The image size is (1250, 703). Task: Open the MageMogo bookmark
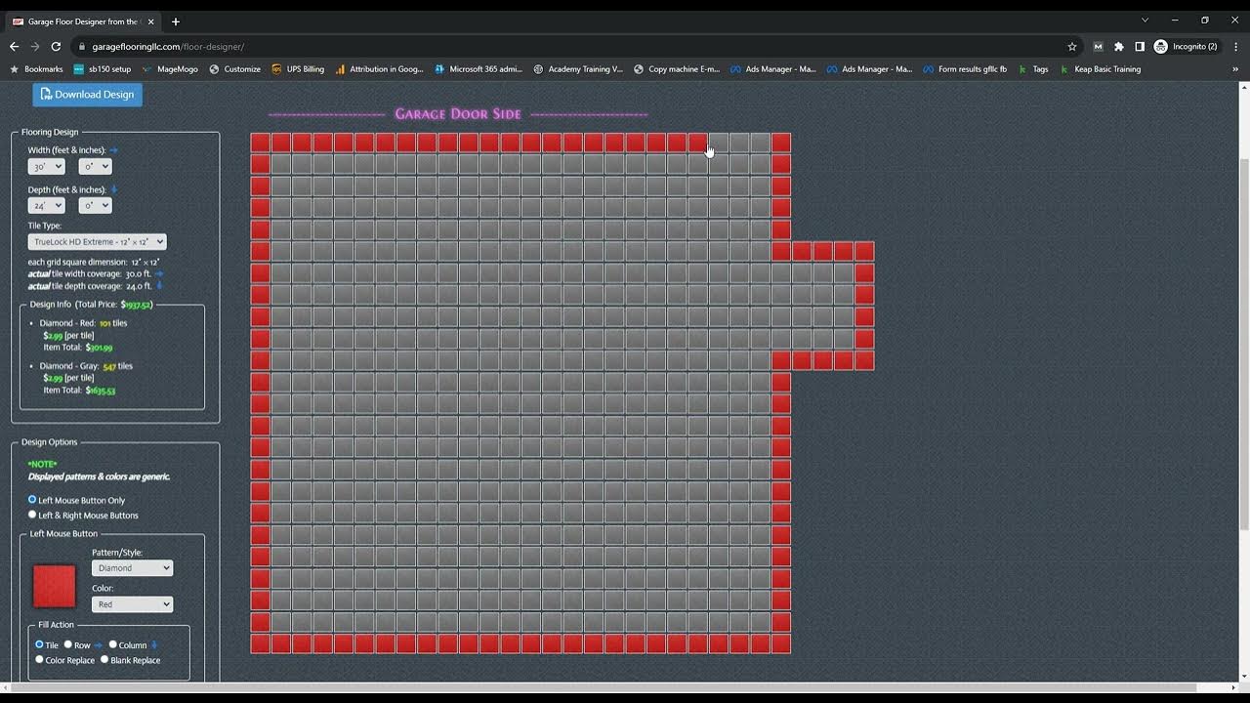(170, 69)
